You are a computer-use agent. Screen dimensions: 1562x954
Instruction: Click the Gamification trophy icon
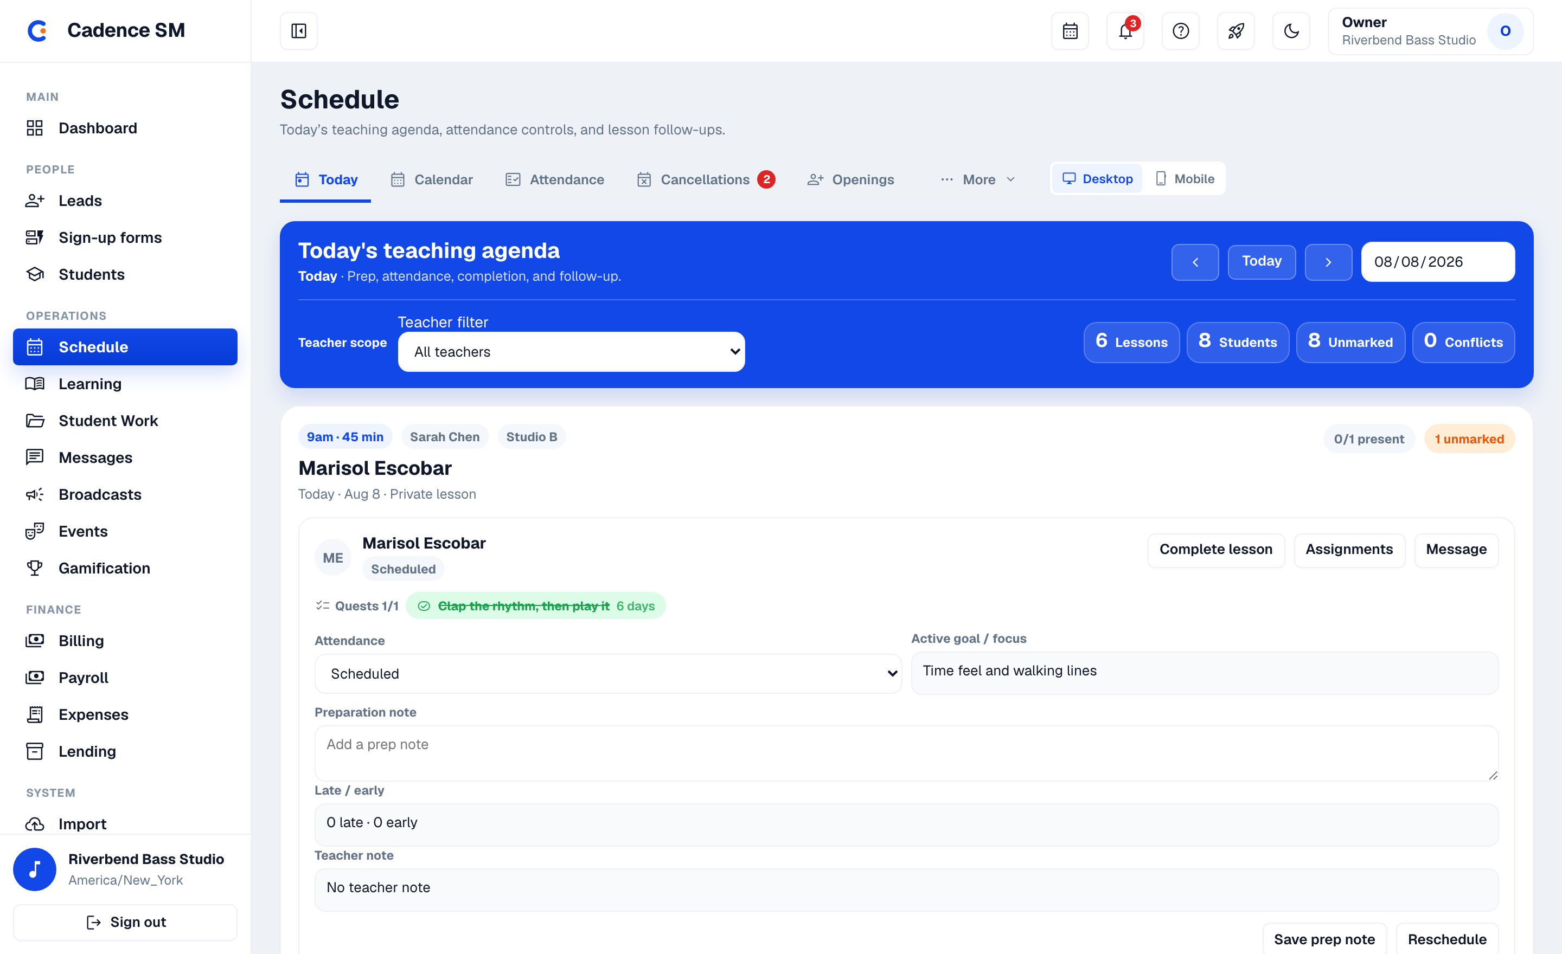point(35,568)
